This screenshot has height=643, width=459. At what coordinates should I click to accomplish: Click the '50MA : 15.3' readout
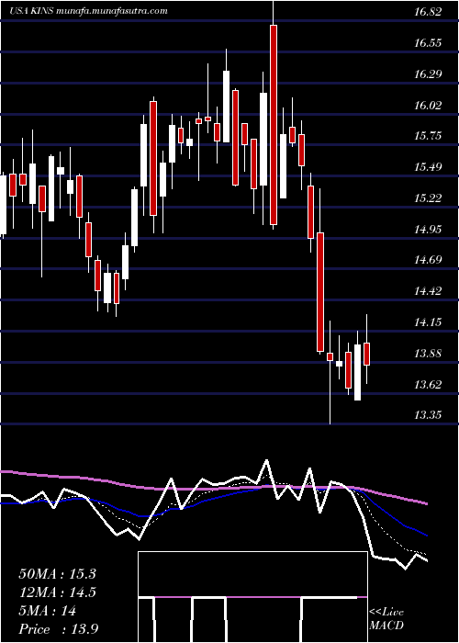[57, 574]
